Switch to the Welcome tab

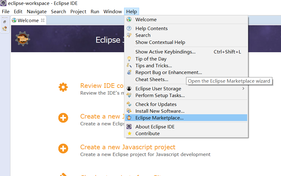28,21
